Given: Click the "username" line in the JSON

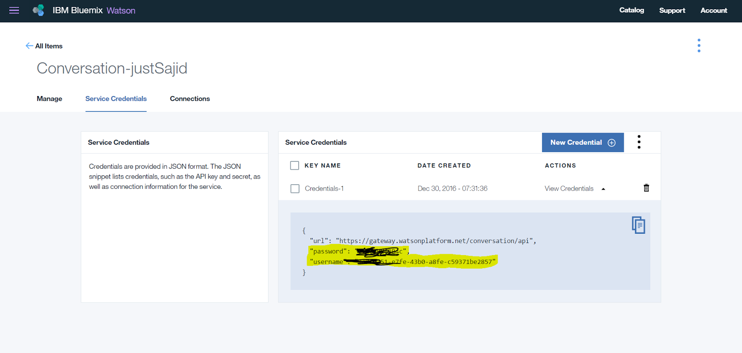Looking at the screenshot, I should pyautogui.click(x=403, y=262).
